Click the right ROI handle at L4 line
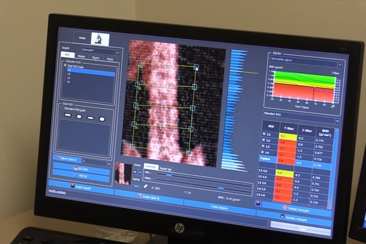Image resolution: width=366 pixels, height=244 pixels. (191, 129)
